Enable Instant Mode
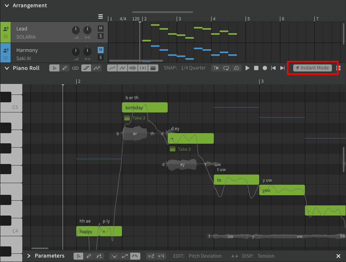The image size is (346, 262). [312, 68]
